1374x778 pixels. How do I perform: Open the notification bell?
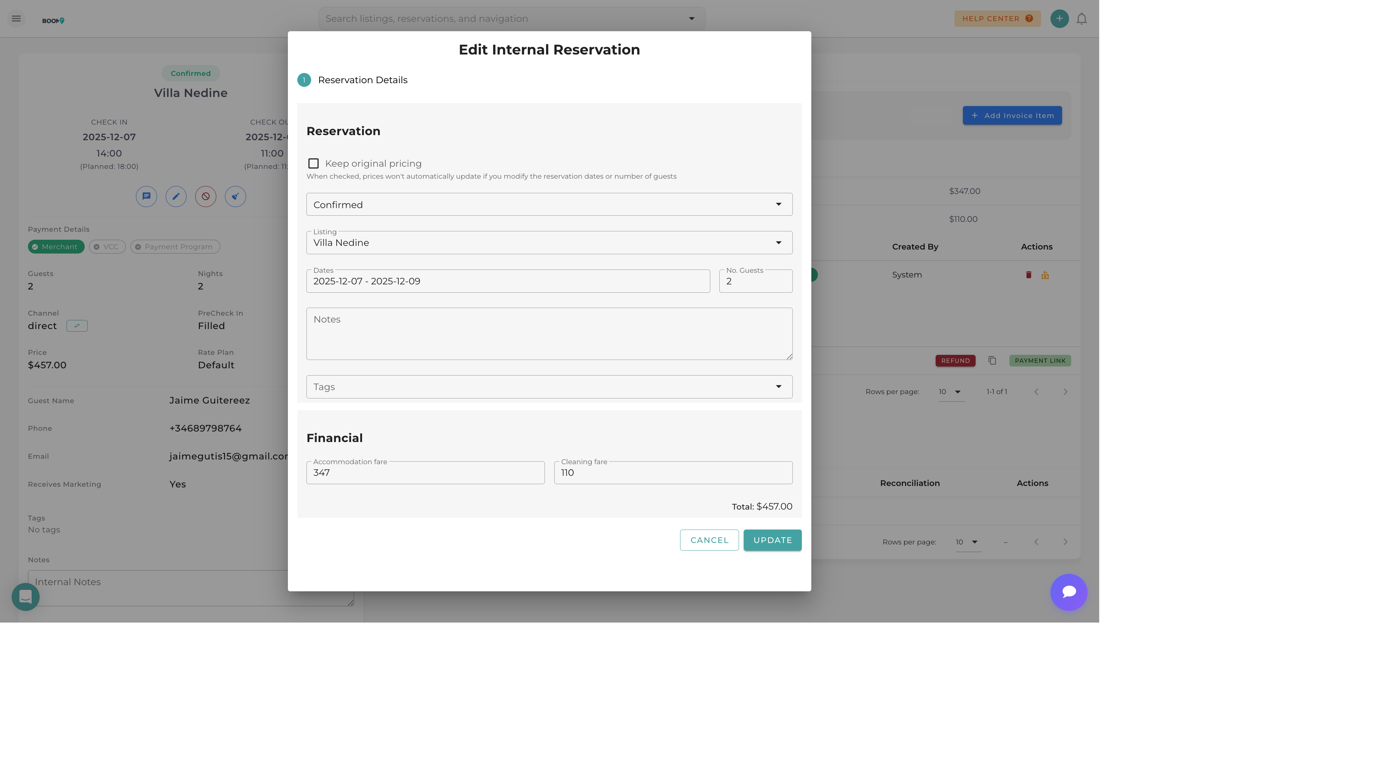tap(1081, 18)
